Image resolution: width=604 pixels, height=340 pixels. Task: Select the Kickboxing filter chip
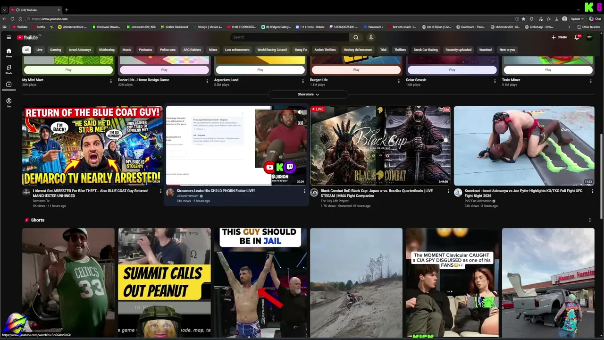(107, 50)
